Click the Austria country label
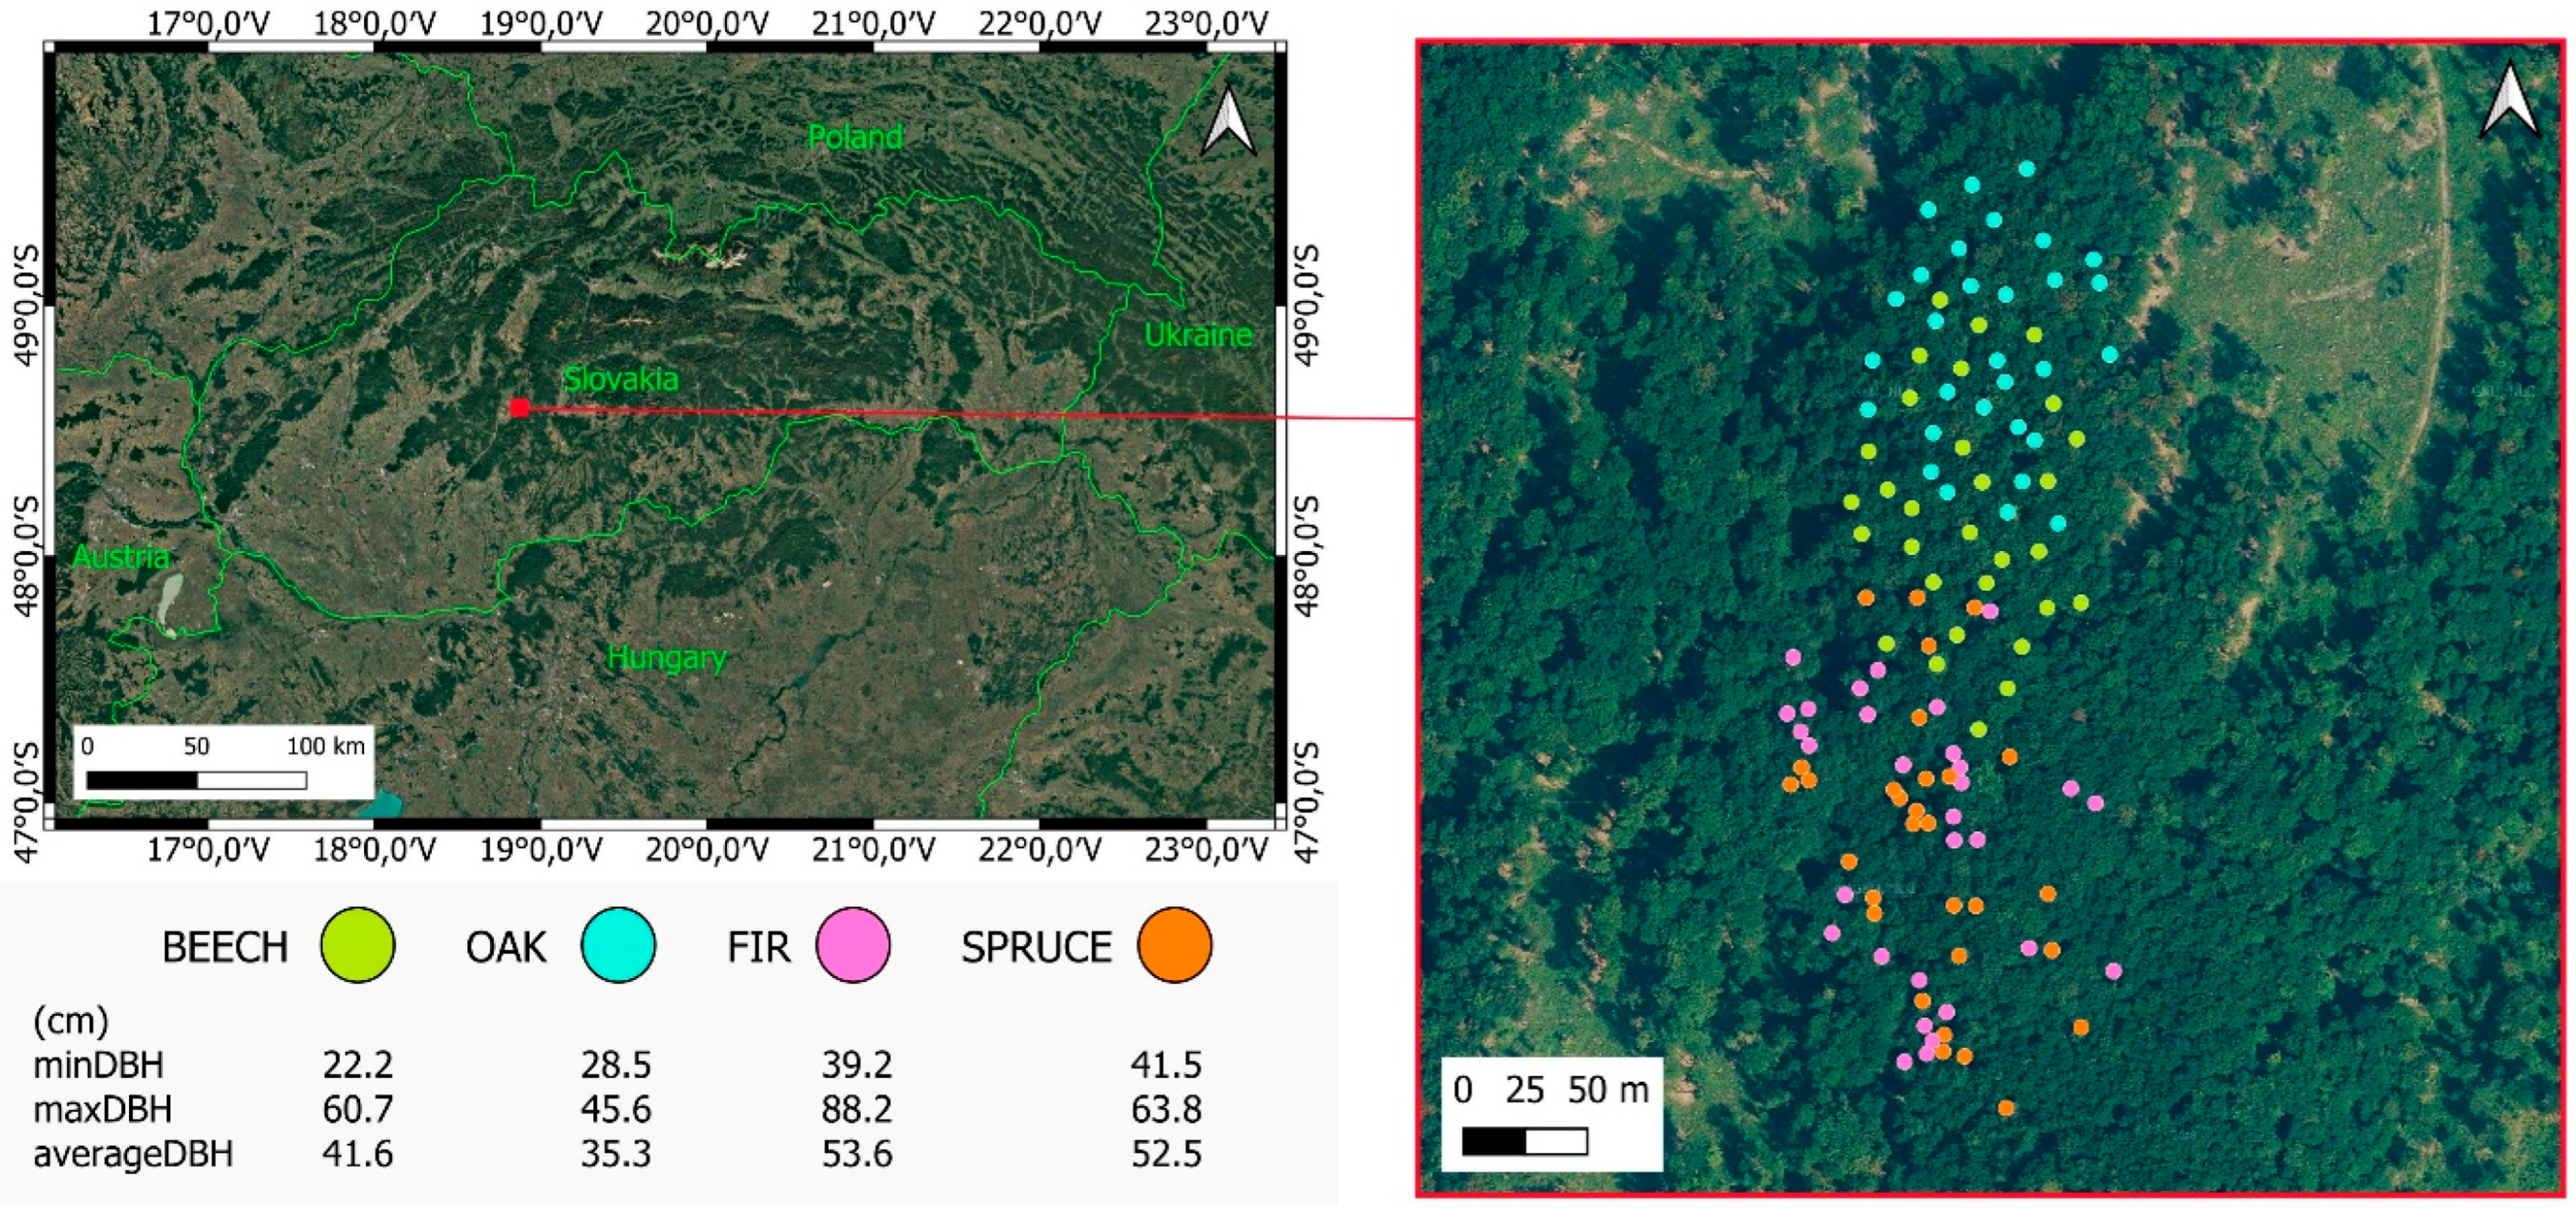 (x=121, y=556)
